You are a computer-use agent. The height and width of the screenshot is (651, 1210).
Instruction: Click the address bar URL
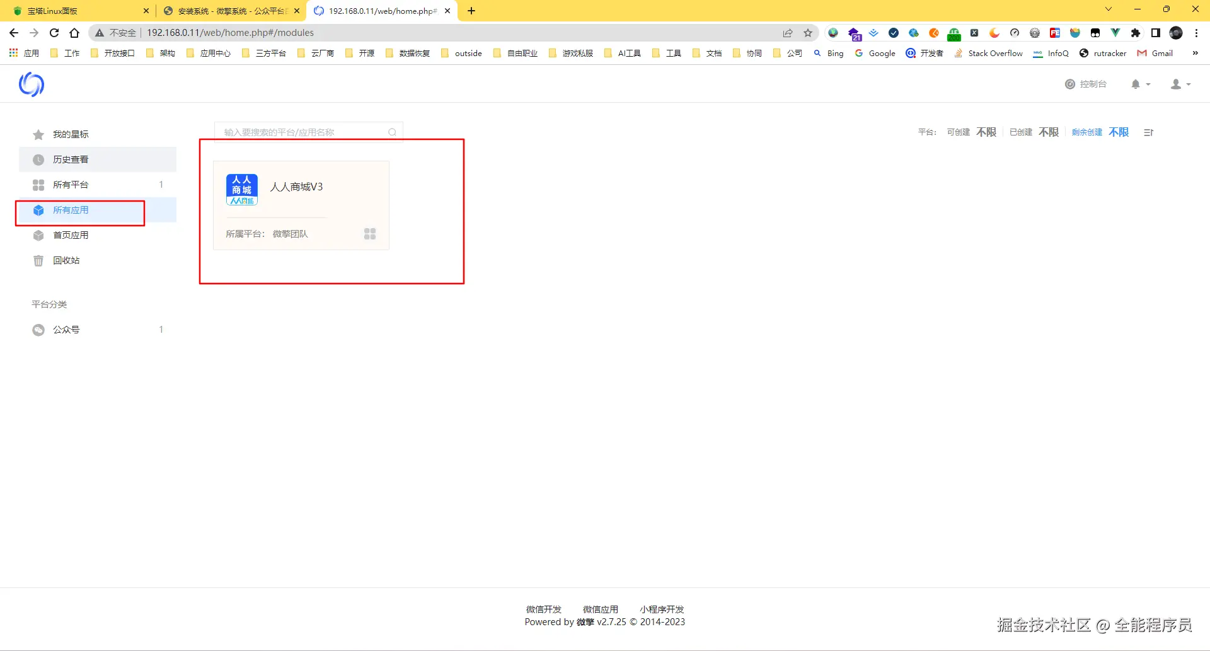[x=230, y=33]
